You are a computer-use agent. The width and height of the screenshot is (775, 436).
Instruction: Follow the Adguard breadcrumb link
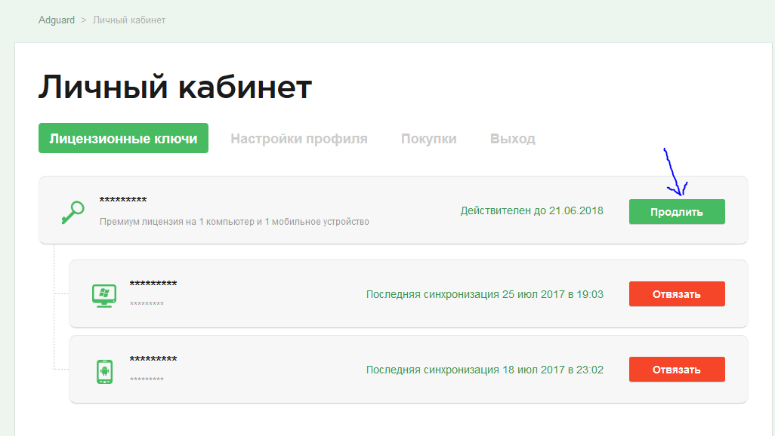coord(57,20)
